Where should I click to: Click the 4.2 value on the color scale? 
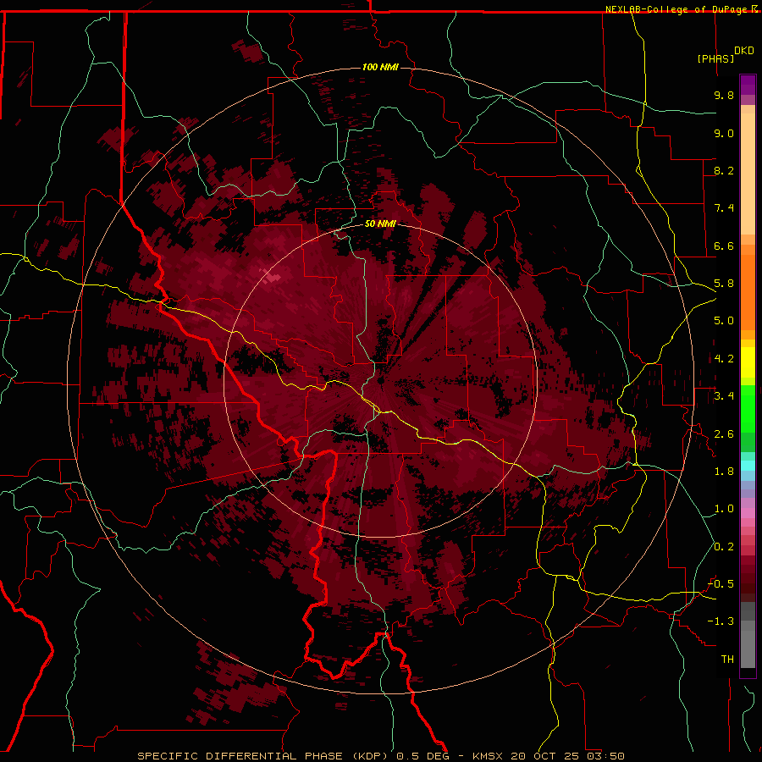(724, 359)
